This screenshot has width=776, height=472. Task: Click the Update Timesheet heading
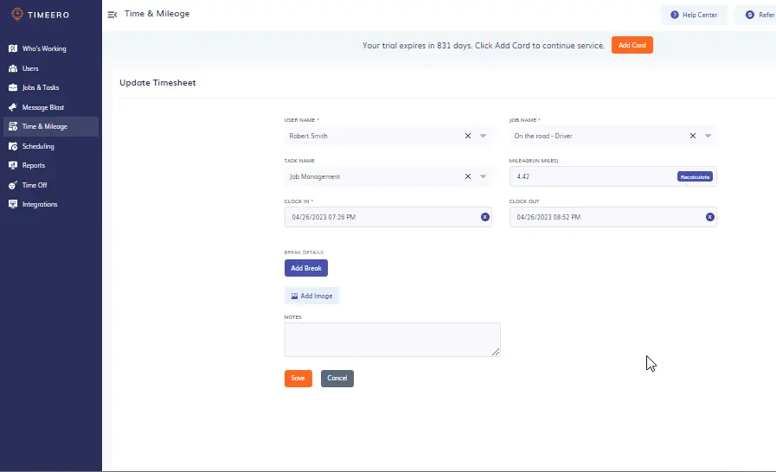(x=157, y=83)
